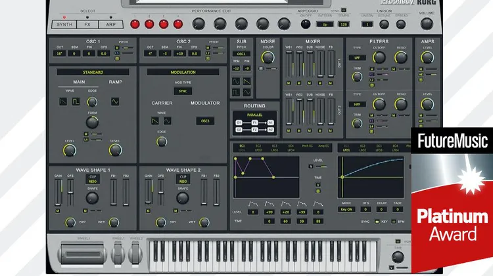The width and height of the screenshot is (493, 276).
Task: Toggle the LFO BPM sync checkbox
Action: [394, 222]
